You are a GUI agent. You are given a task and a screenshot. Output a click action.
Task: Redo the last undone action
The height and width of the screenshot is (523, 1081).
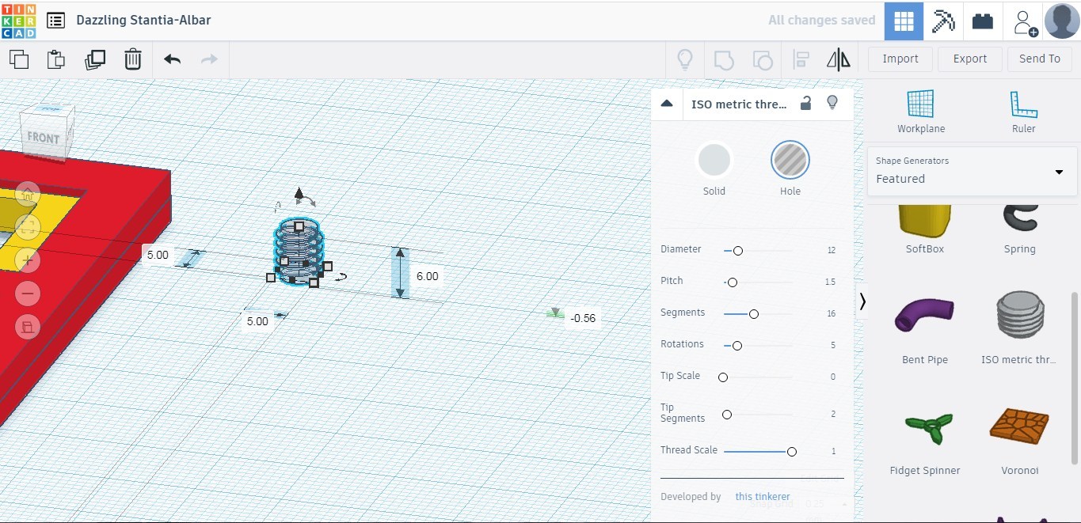pos(209,59)
